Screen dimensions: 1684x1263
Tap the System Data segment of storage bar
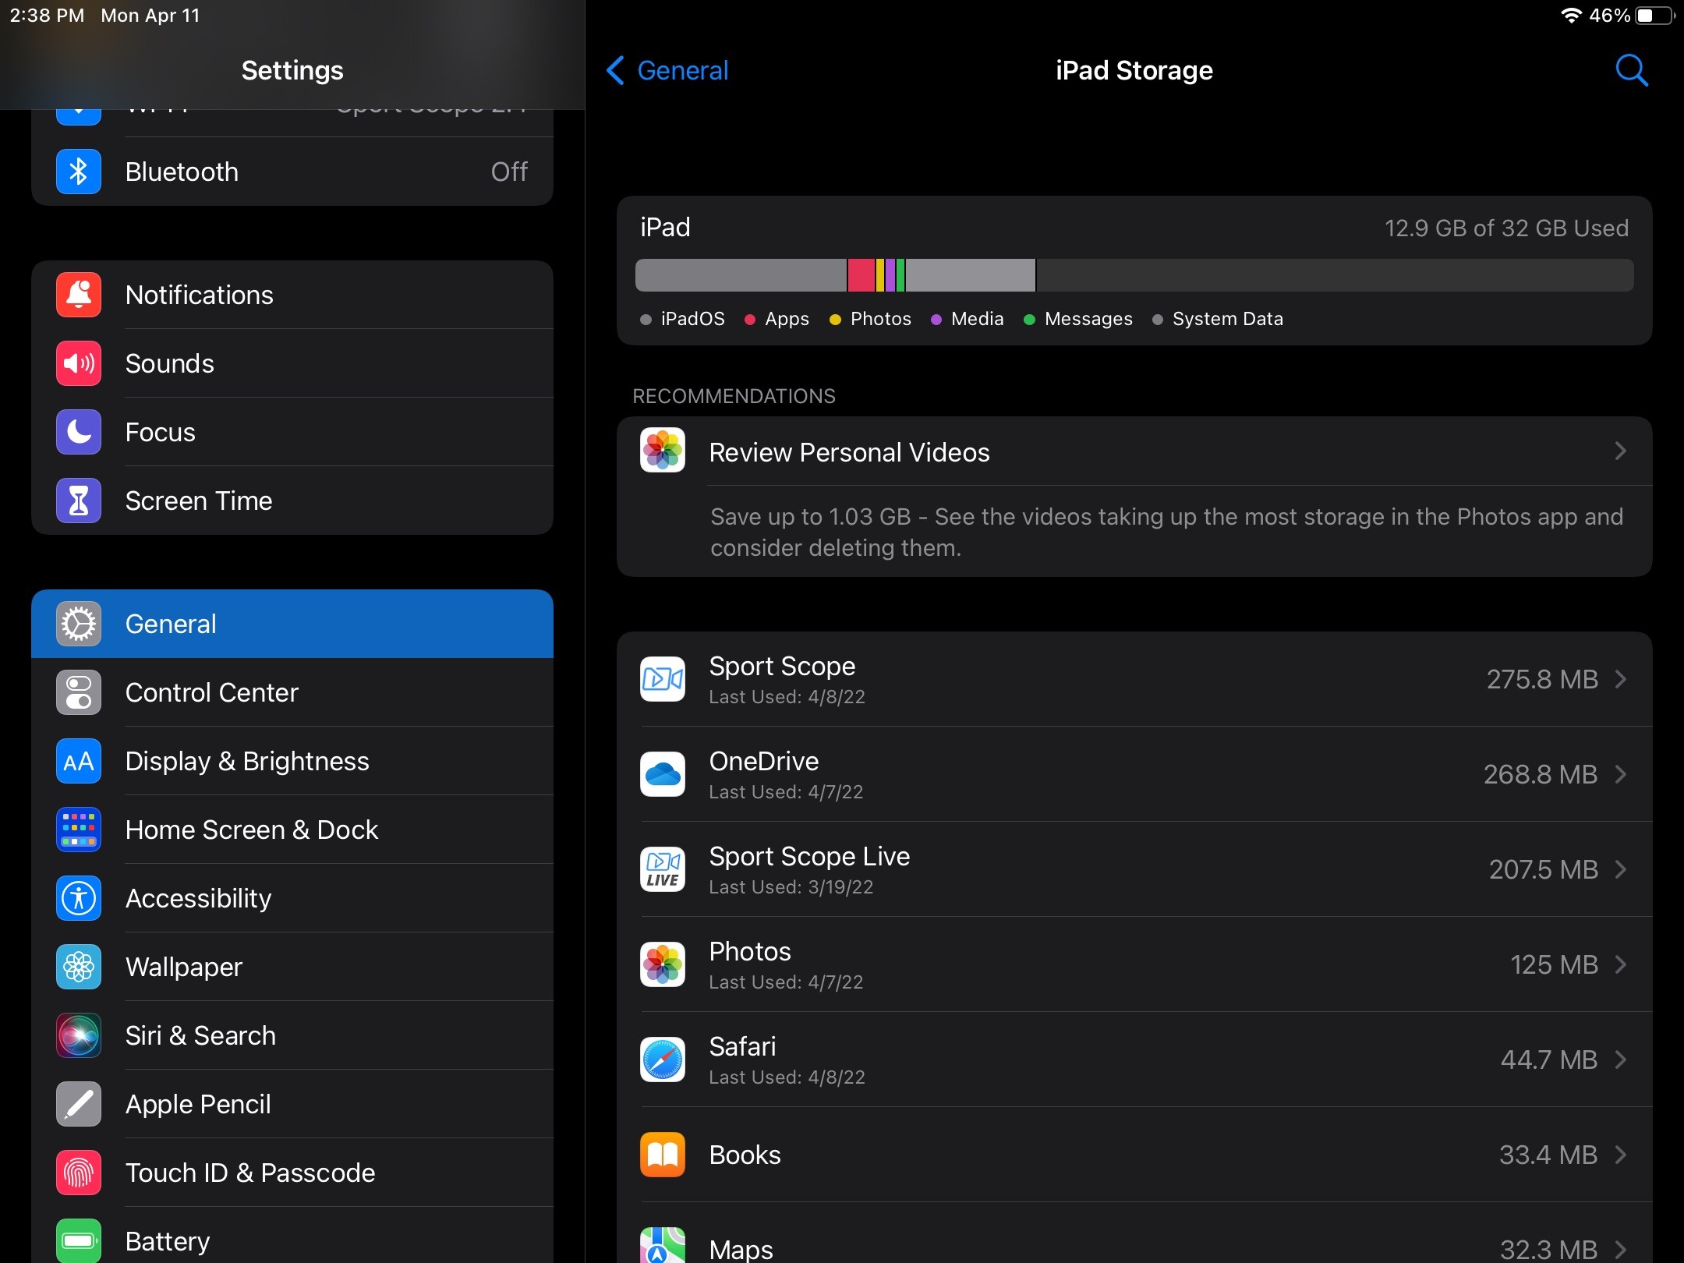(x=971, y=275)
